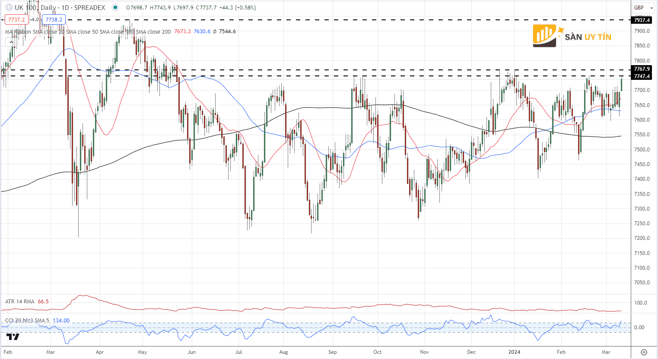Click the Oct label on time axis
The image size is (658, 359).
tap(378, 352)
